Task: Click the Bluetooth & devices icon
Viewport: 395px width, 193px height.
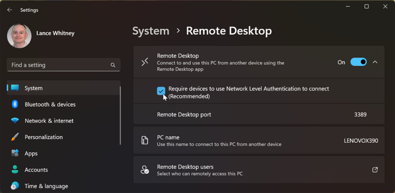Action: (x=15, y=104)
